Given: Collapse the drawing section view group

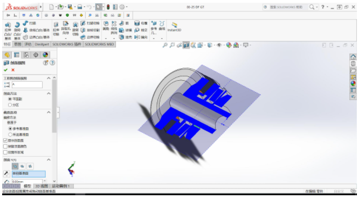Looking at the screenshot, I should point(49,78).
